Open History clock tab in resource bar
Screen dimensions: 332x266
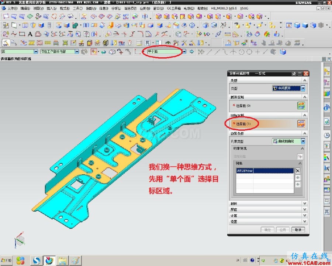pyautogui.click(x=327, y=135)
